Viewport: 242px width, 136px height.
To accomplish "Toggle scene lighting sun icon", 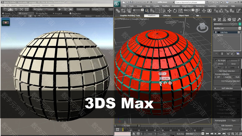I will point(30,16).
